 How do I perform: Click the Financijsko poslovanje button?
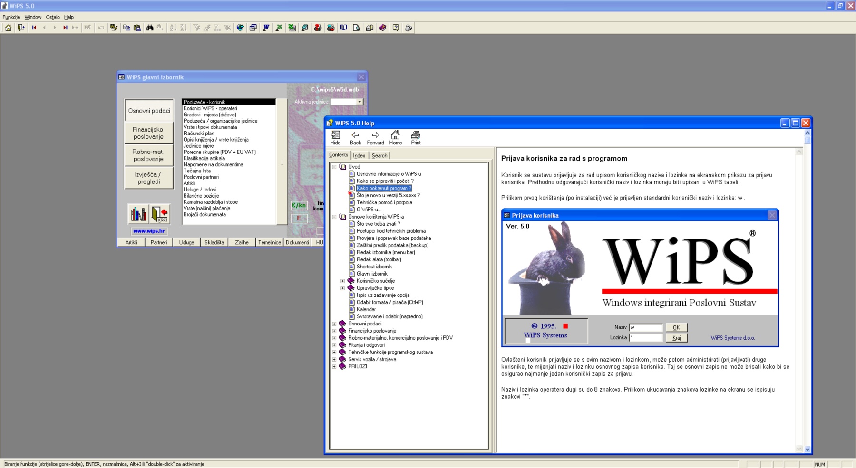(148, 133)
